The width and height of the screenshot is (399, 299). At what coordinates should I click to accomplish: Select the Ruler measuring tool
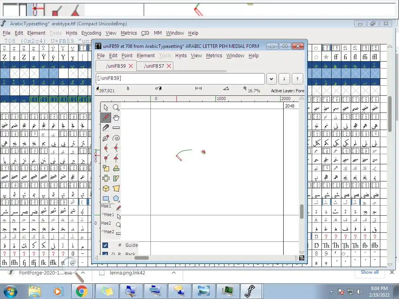(116, 128)
